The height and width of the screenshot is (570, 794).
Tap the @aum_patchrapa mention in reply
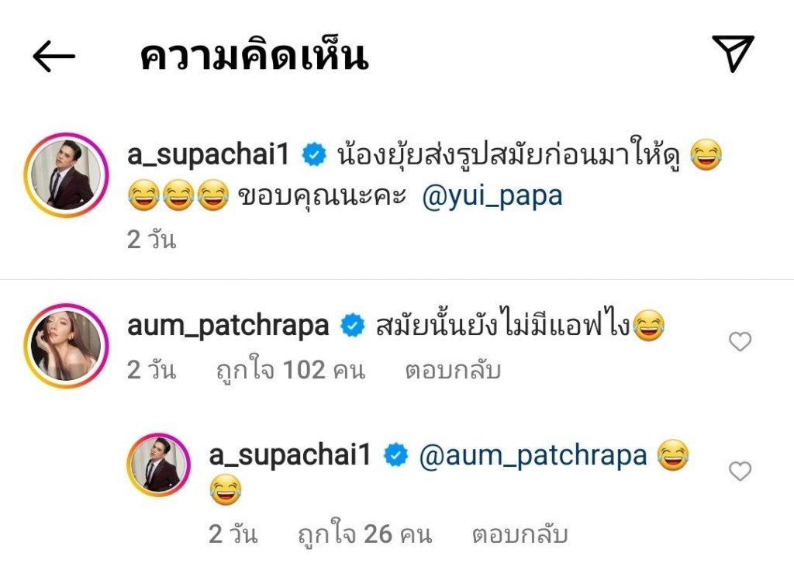533,456
